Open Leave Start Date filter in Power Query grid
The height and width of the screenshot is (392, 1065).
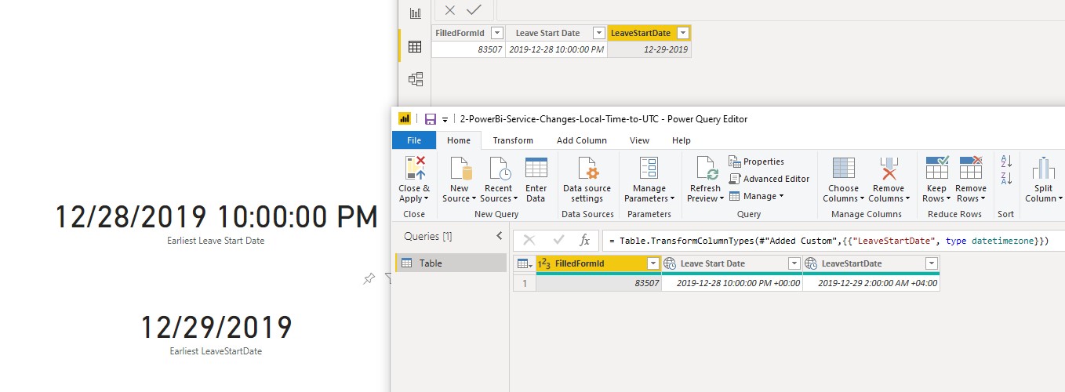pyautogui.click(x=794, y=263)
